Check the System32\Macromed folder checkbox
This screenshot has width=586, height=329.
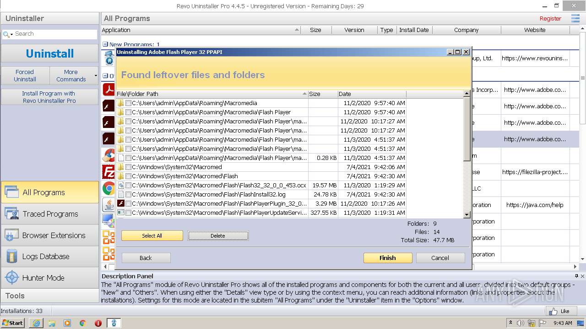(129, 167)
